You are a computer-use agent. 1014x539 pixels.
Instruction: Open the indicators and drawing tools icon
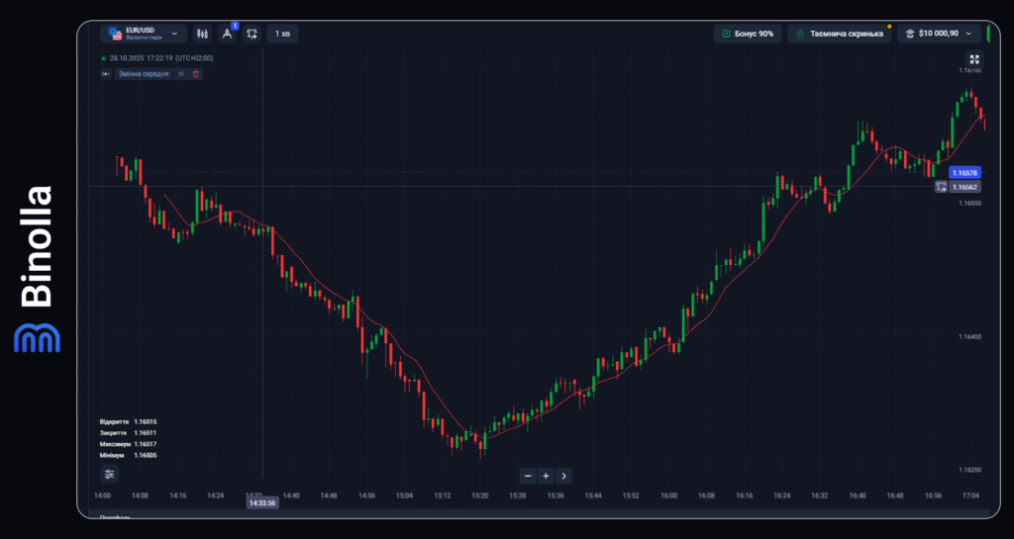coord(227,34)
